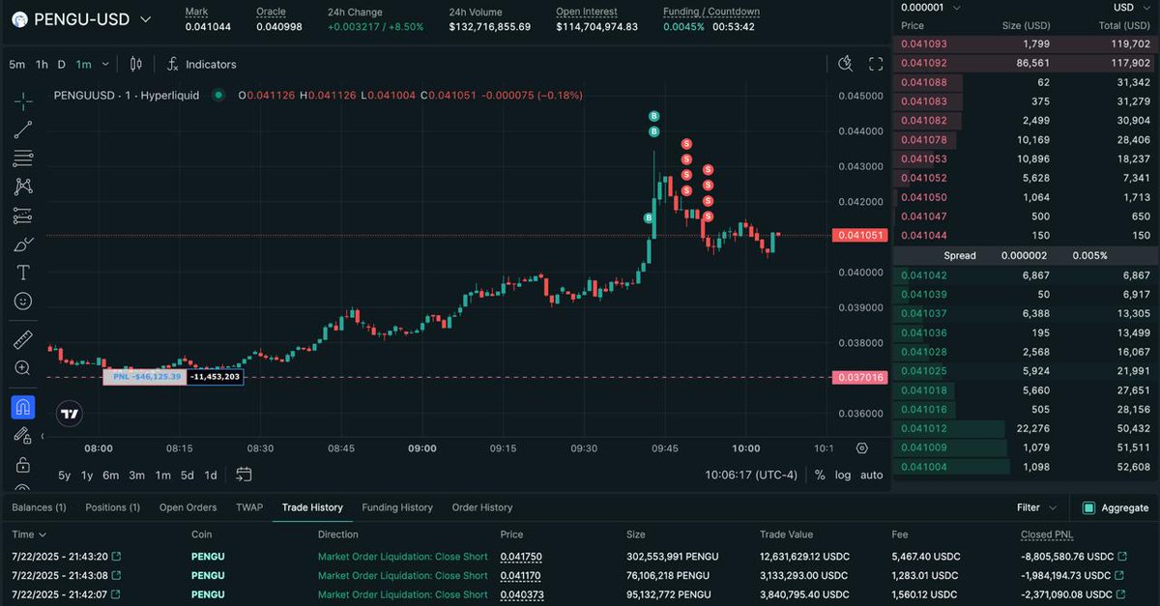Click the PNL -$46,125.39 position label
Viewport: 1160px width, 606px height.
(x=145, y=376)
